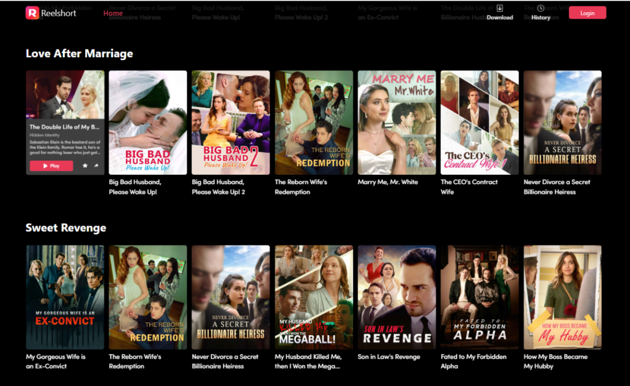
Task: Click the Login button
Action: tap(587, 13)
